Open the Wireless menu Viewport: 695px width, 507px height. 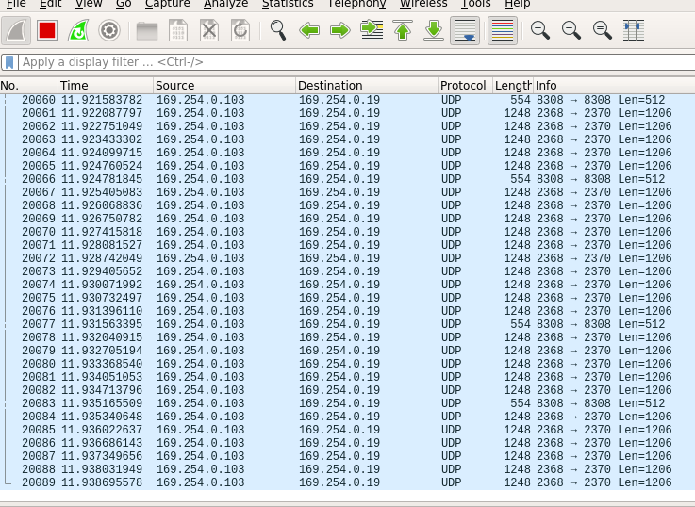[x=423, y=4]
